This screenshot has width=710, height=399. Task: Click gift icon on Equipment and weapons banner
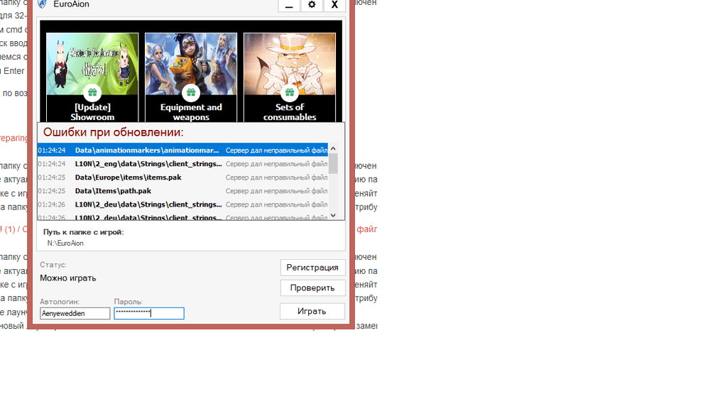[190, 93]
